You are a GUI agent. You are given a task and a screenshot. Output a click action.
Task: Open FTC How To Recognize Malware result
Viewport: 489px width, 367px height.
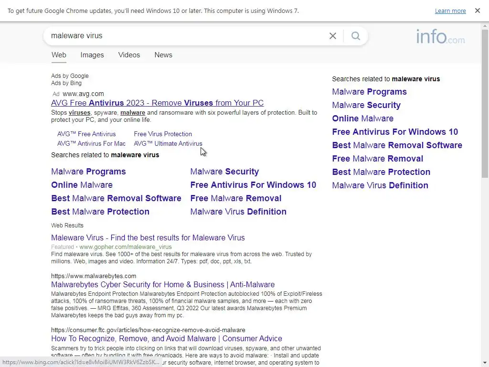coord(167,339)
